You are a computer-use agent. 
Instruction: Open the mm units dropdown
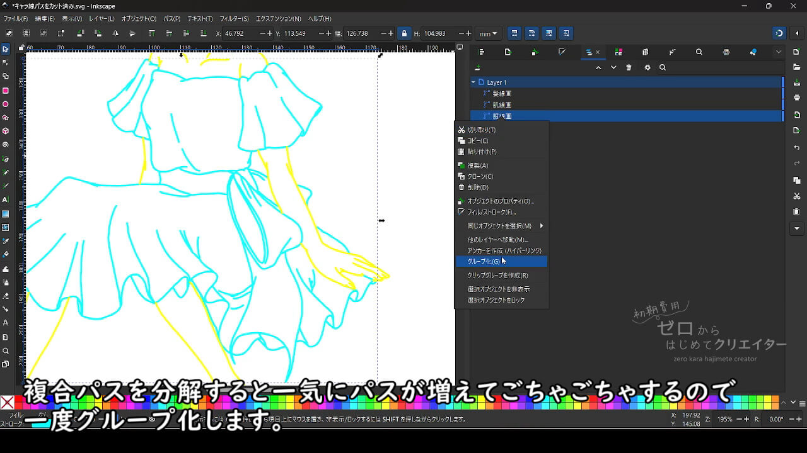(488, 33)
